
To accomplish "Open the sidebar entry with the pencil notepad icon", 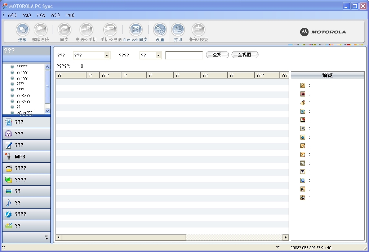I will 26,145.
